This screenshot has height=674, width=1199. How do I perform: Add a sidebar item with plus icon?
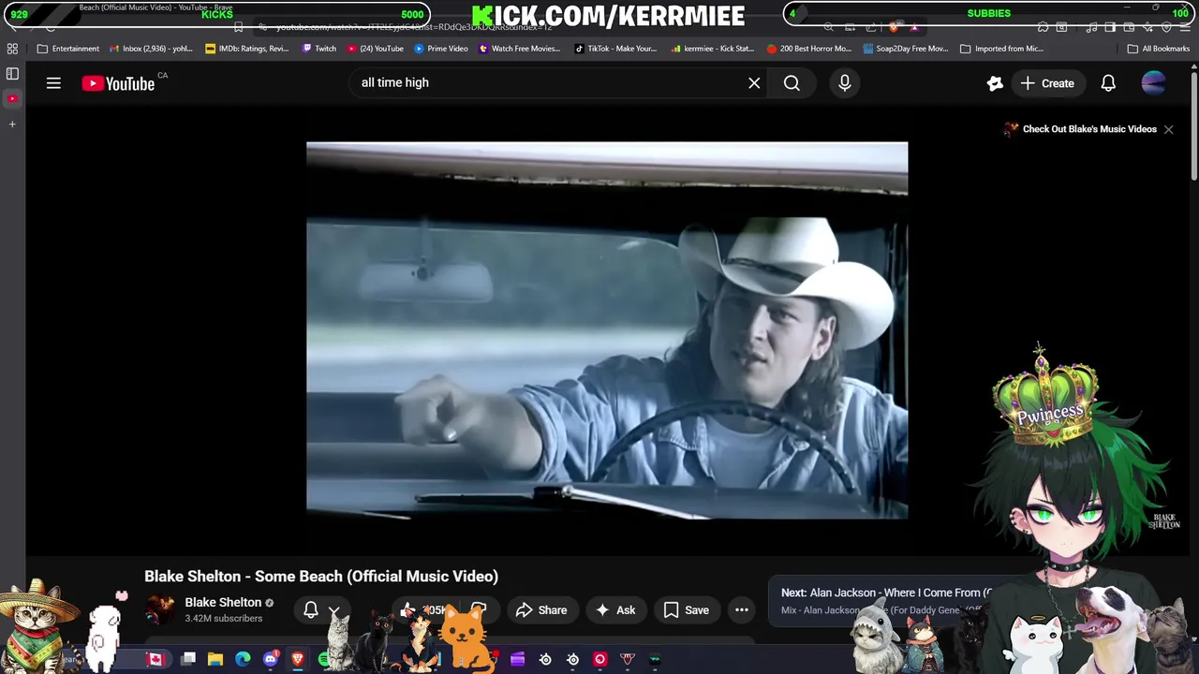coord(12,124)
